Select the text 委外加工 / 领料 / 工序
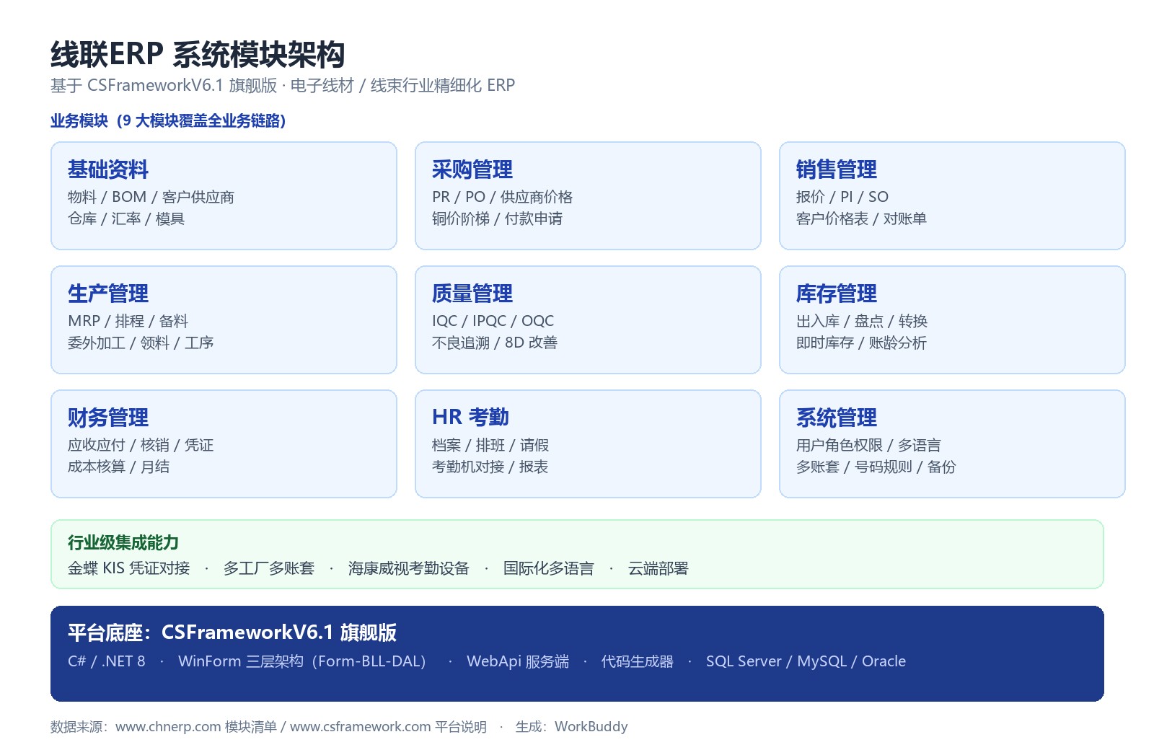 (141, 343)
